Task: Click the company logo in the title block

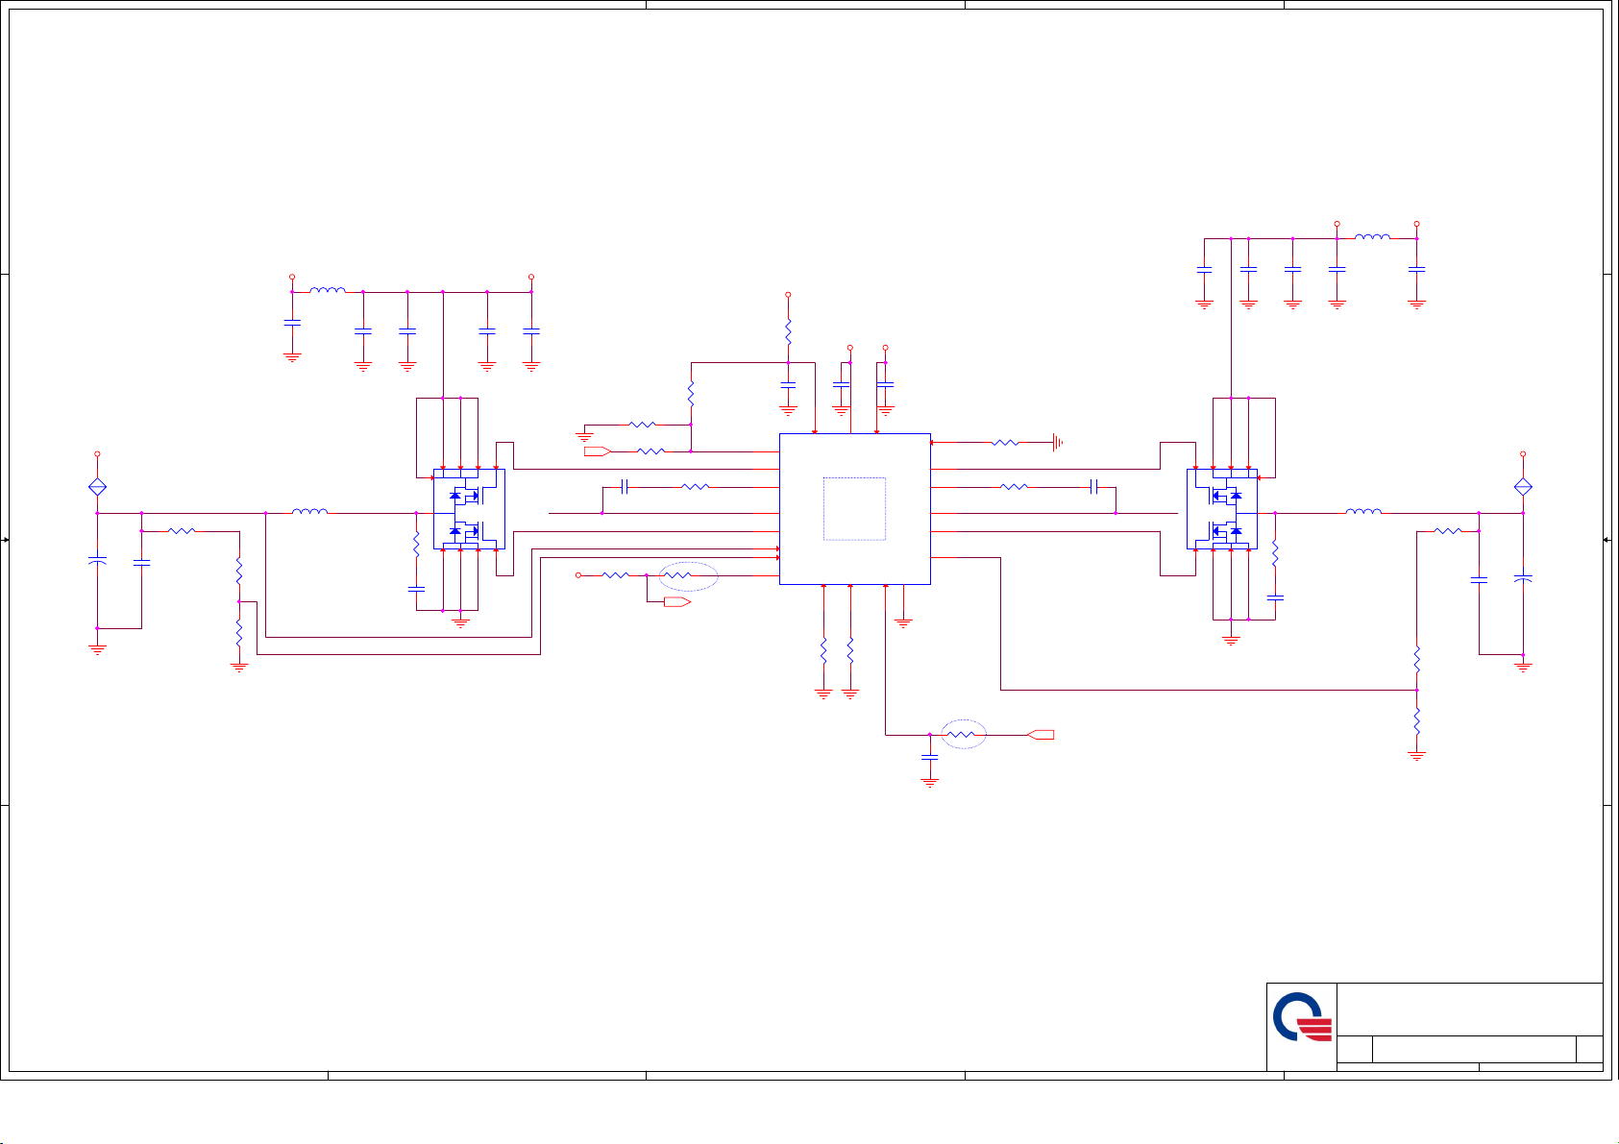Action: click(x=1303, y=1017)
